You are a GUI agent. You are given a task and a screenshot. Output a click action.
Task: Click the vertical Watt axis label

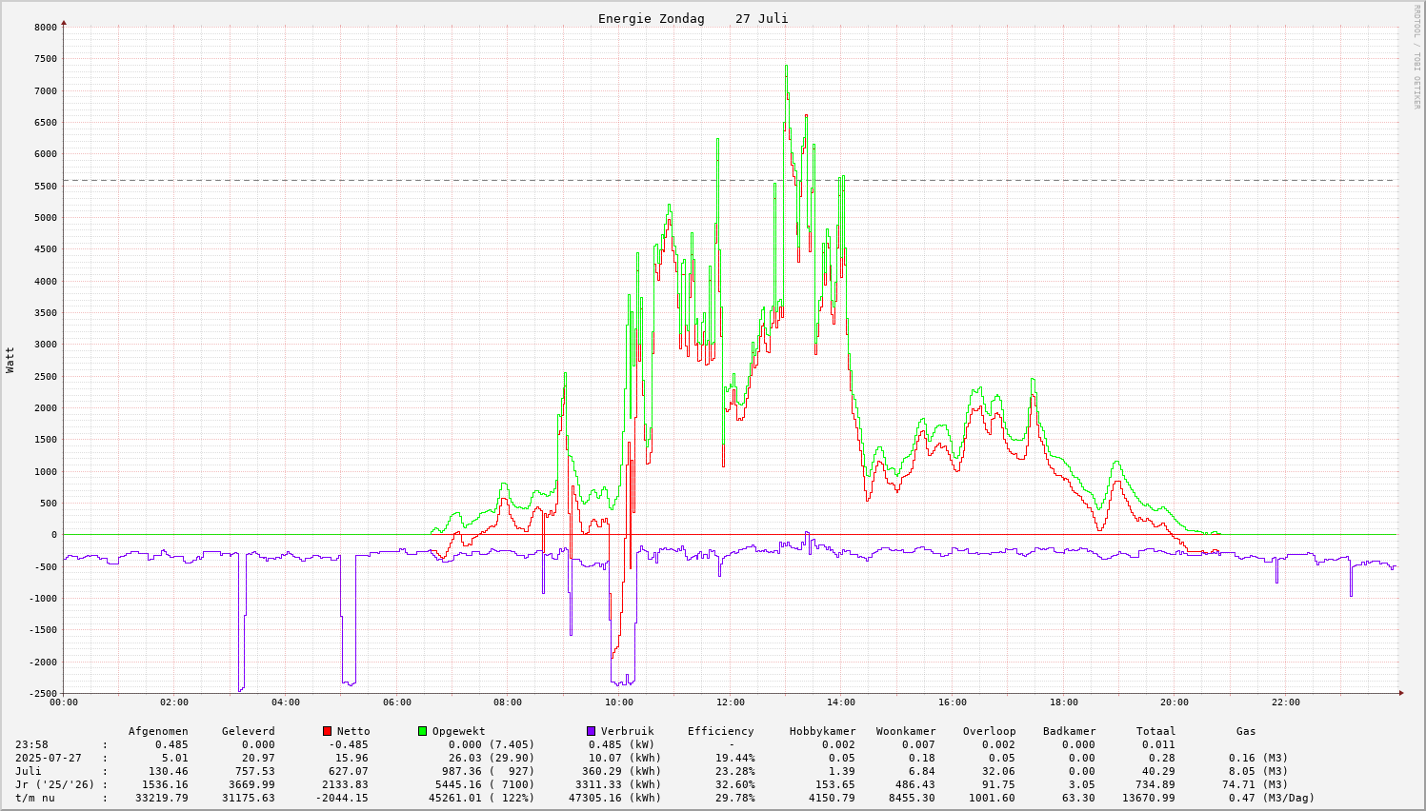click(x=10, y=360)
